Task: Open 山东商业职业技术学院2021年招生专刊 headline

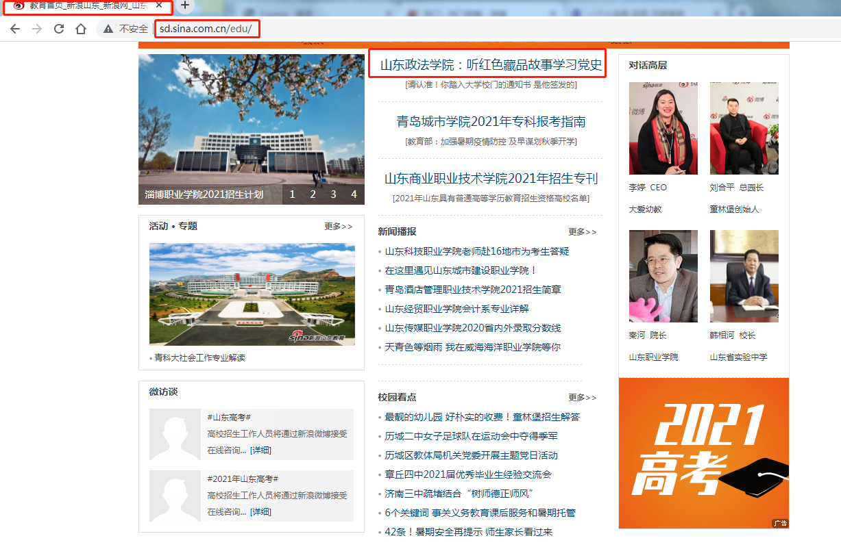Action: tap(491, 179)
